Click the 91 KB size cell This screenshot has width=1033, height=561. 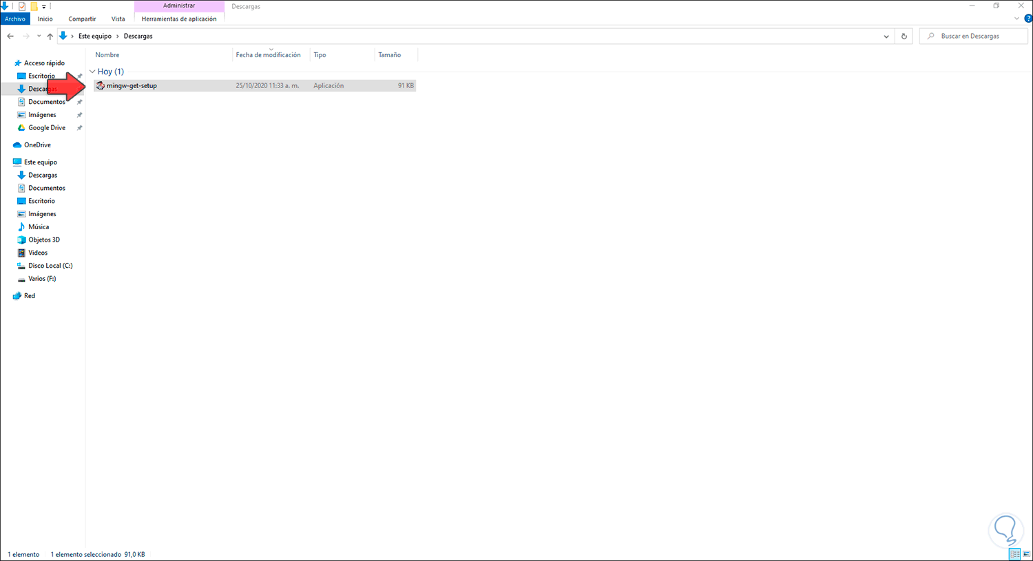406,86
